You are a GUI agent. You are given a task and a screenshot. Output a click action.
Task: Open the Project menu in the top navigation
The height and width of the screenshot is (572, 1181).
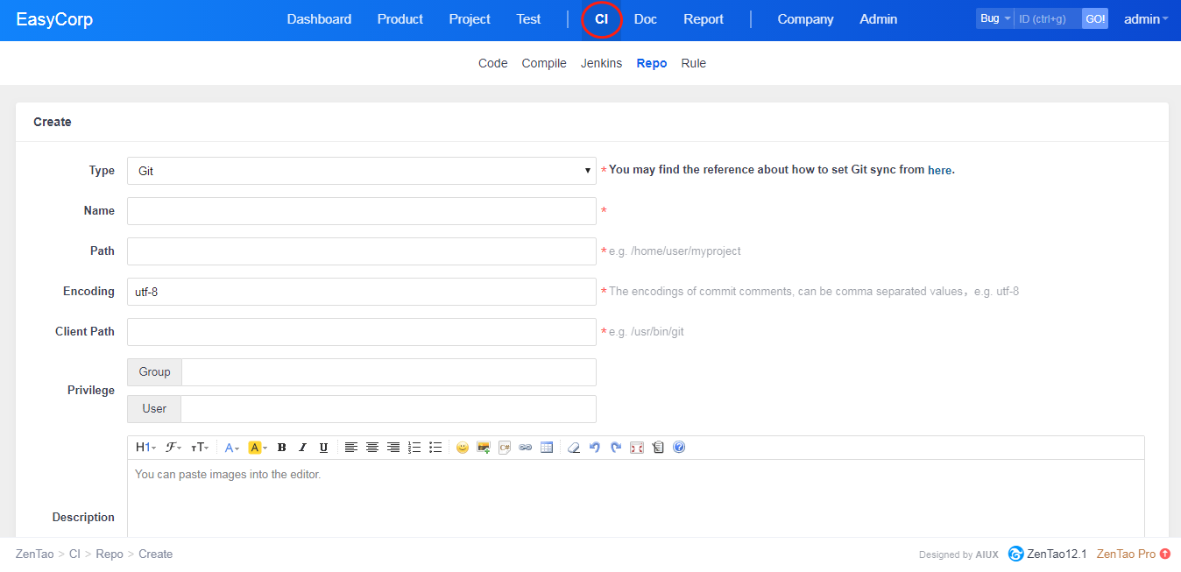[x=470, y=19]
